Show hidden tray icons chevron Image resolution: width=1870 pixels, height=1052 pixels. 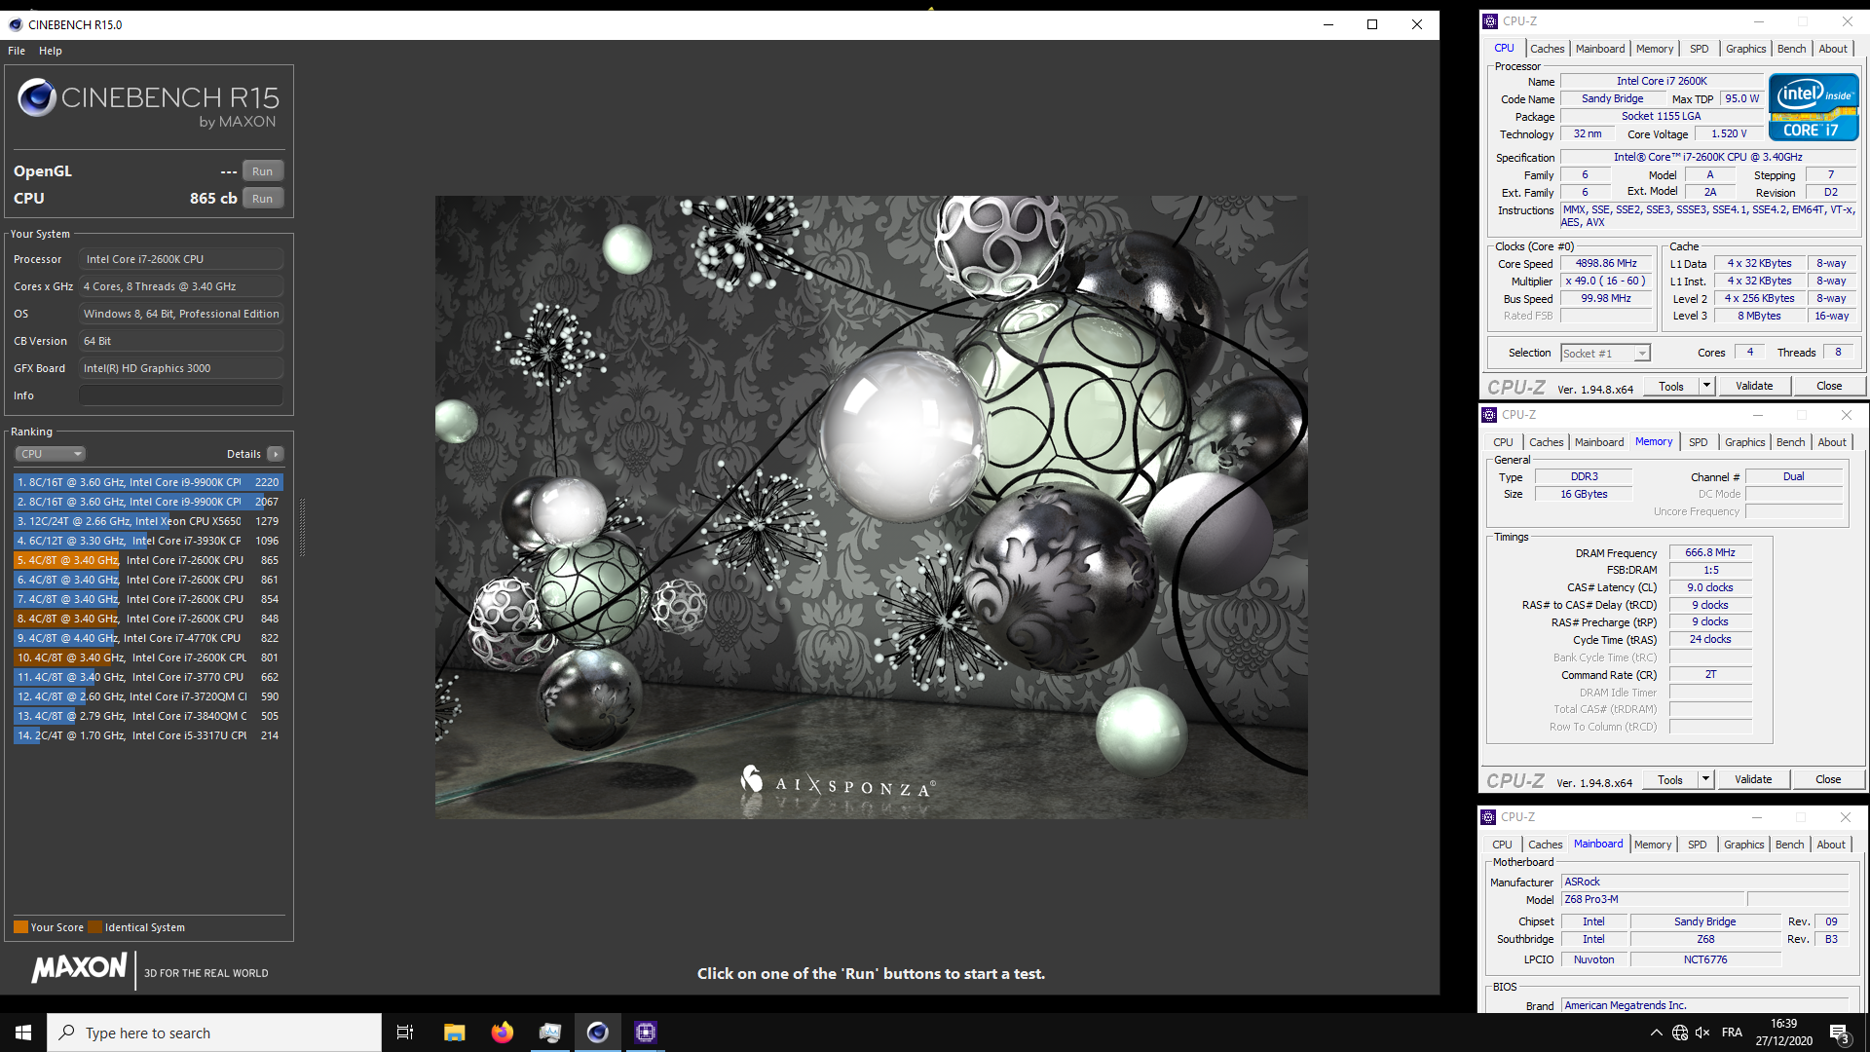(x=1657, y=1033)
